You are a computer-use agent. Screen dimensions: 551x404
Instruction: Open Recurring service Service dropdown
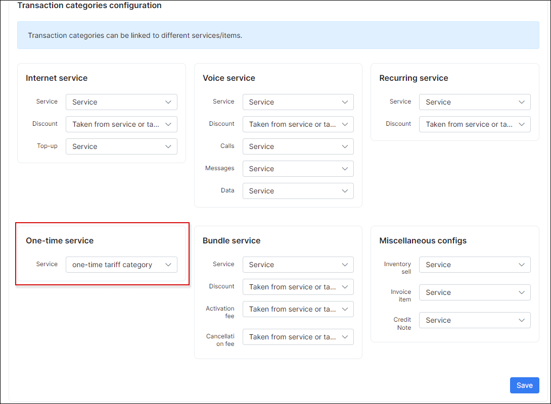point(475,102)
